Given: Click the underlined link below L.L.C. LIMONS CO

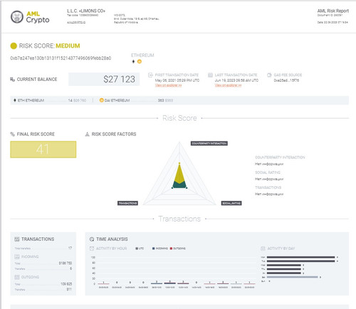Looking at the screenshot, I should tap(76, 23).
